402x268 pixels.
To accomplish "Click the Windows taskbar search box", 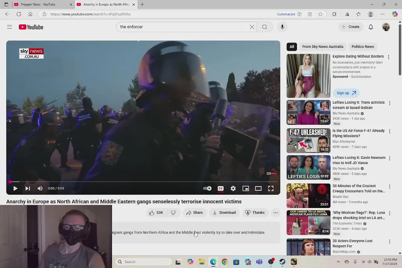I will point(144,262).
